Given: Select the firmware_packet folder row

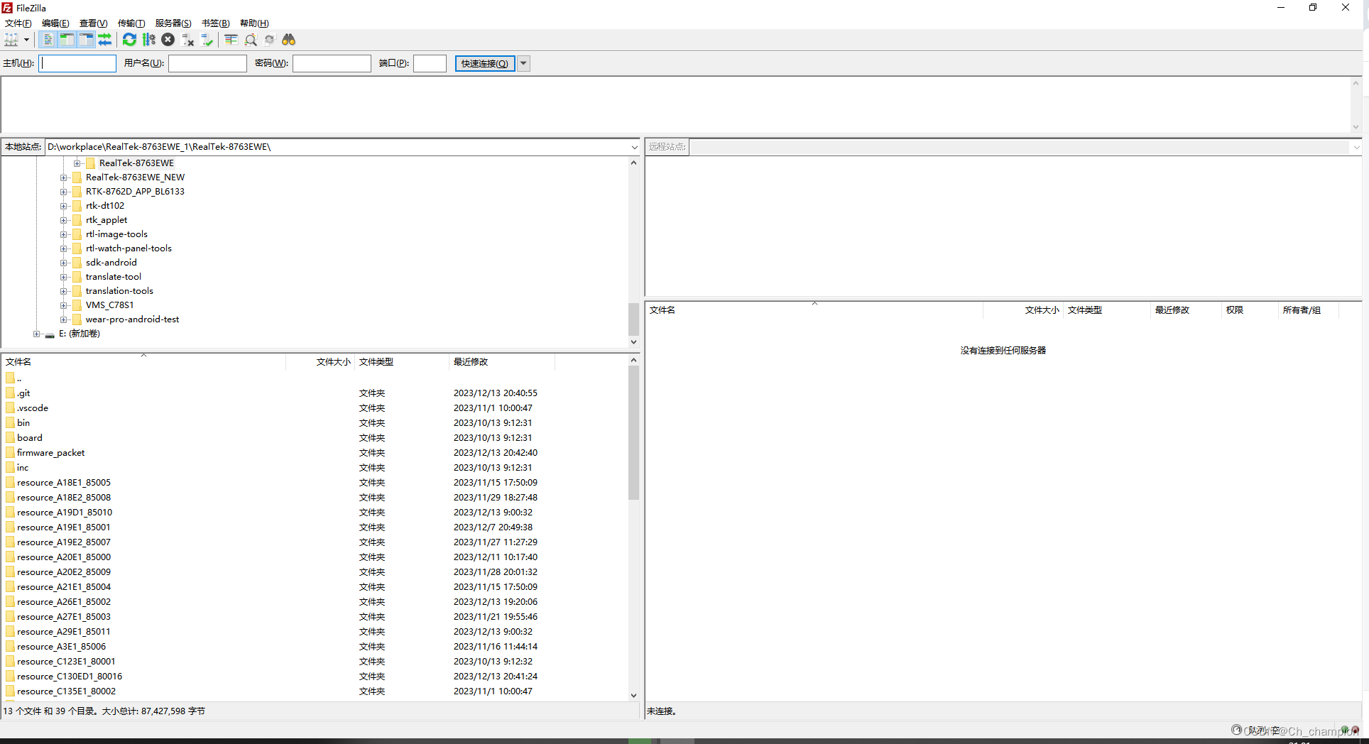Looking at the screenshot, I should [315, 453].
